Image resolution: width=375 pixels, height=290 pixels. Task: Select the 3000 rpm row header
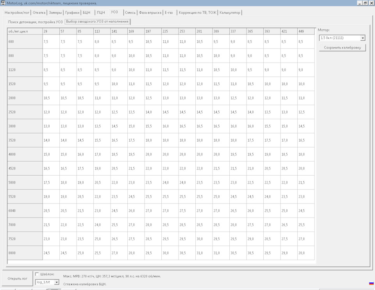click(x=25, y=126)
